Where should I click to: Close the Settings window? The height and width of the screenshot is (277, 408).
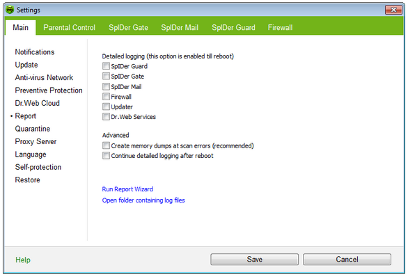point(393,10)
